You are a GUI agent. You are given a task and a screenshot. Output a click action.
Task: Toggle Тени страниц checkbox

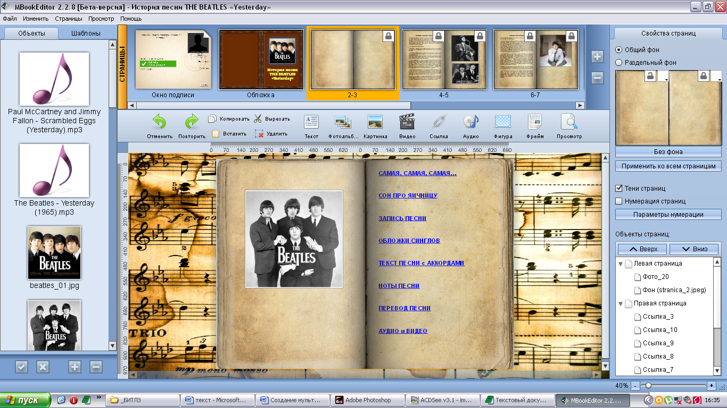coord(618,188)
